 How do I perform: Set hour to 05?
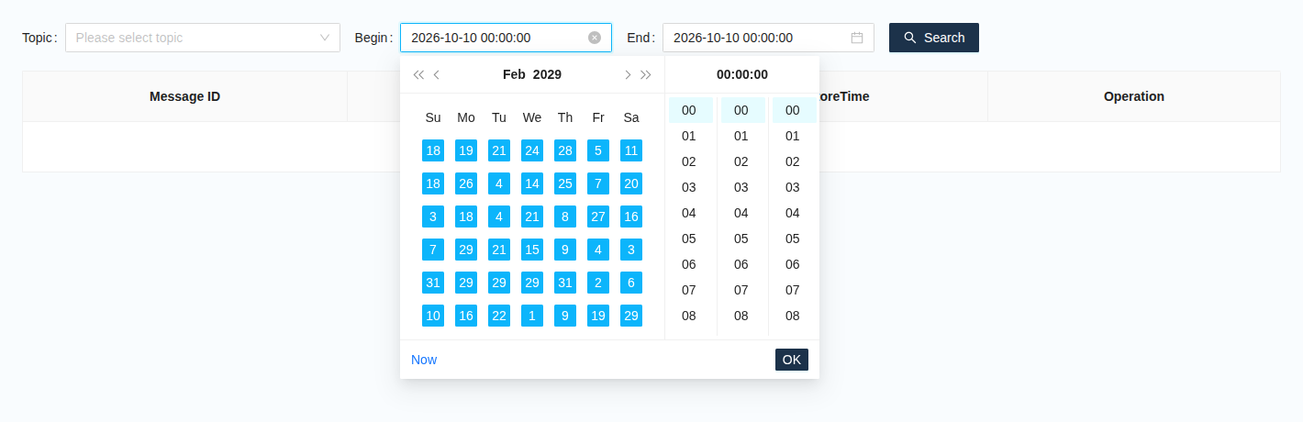689,239
